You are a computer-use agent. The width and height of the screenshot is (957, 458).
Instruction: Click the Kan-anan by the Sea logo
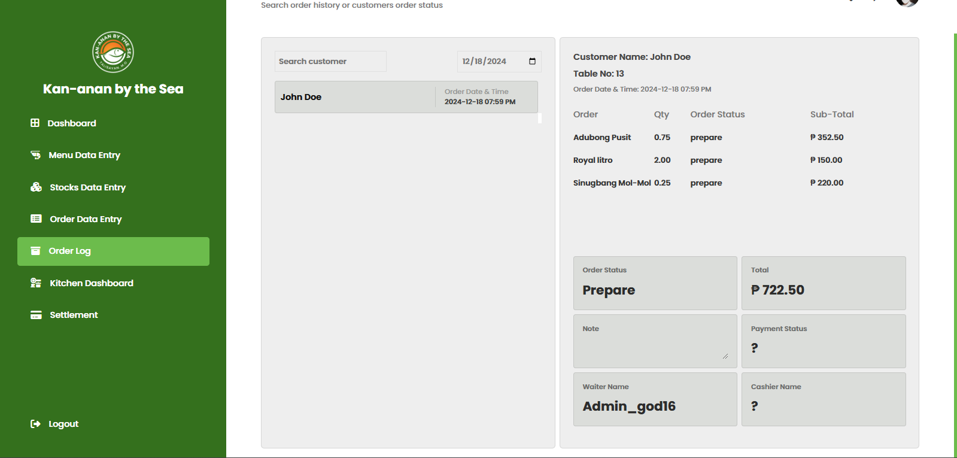113,52
